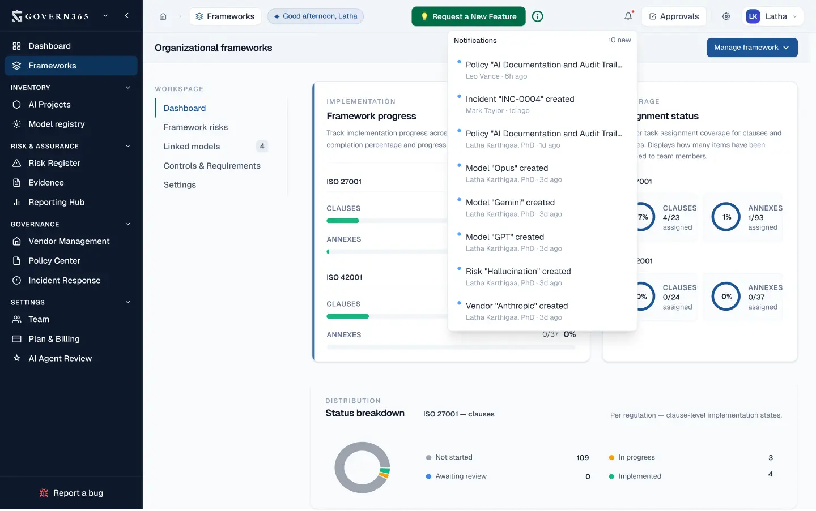The height and width of the screenshot is (511, 816).
Task: Click the home breadcrumb icon
Action: click(x=163, y=16)
